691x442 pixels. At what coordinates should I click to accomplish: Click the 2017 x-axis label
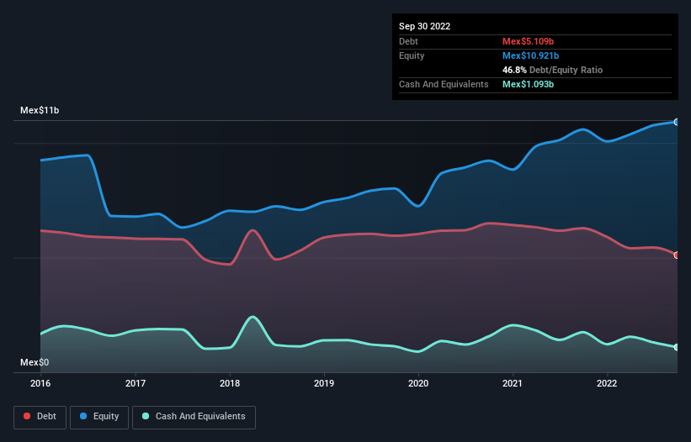(136, 383)
